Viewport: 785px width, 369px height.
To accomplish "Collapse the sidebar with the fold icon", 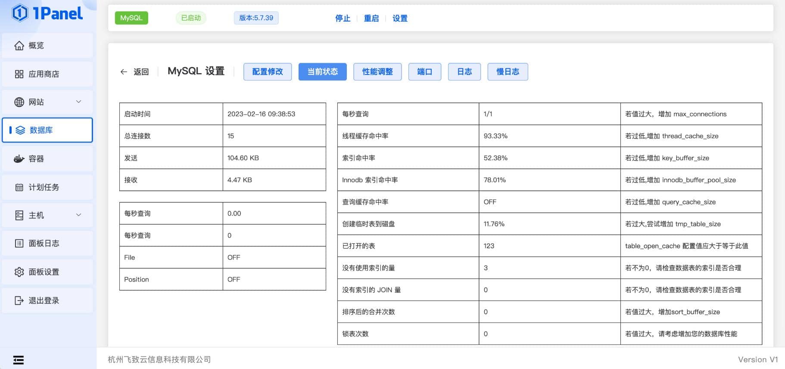I will coord(19,360).
